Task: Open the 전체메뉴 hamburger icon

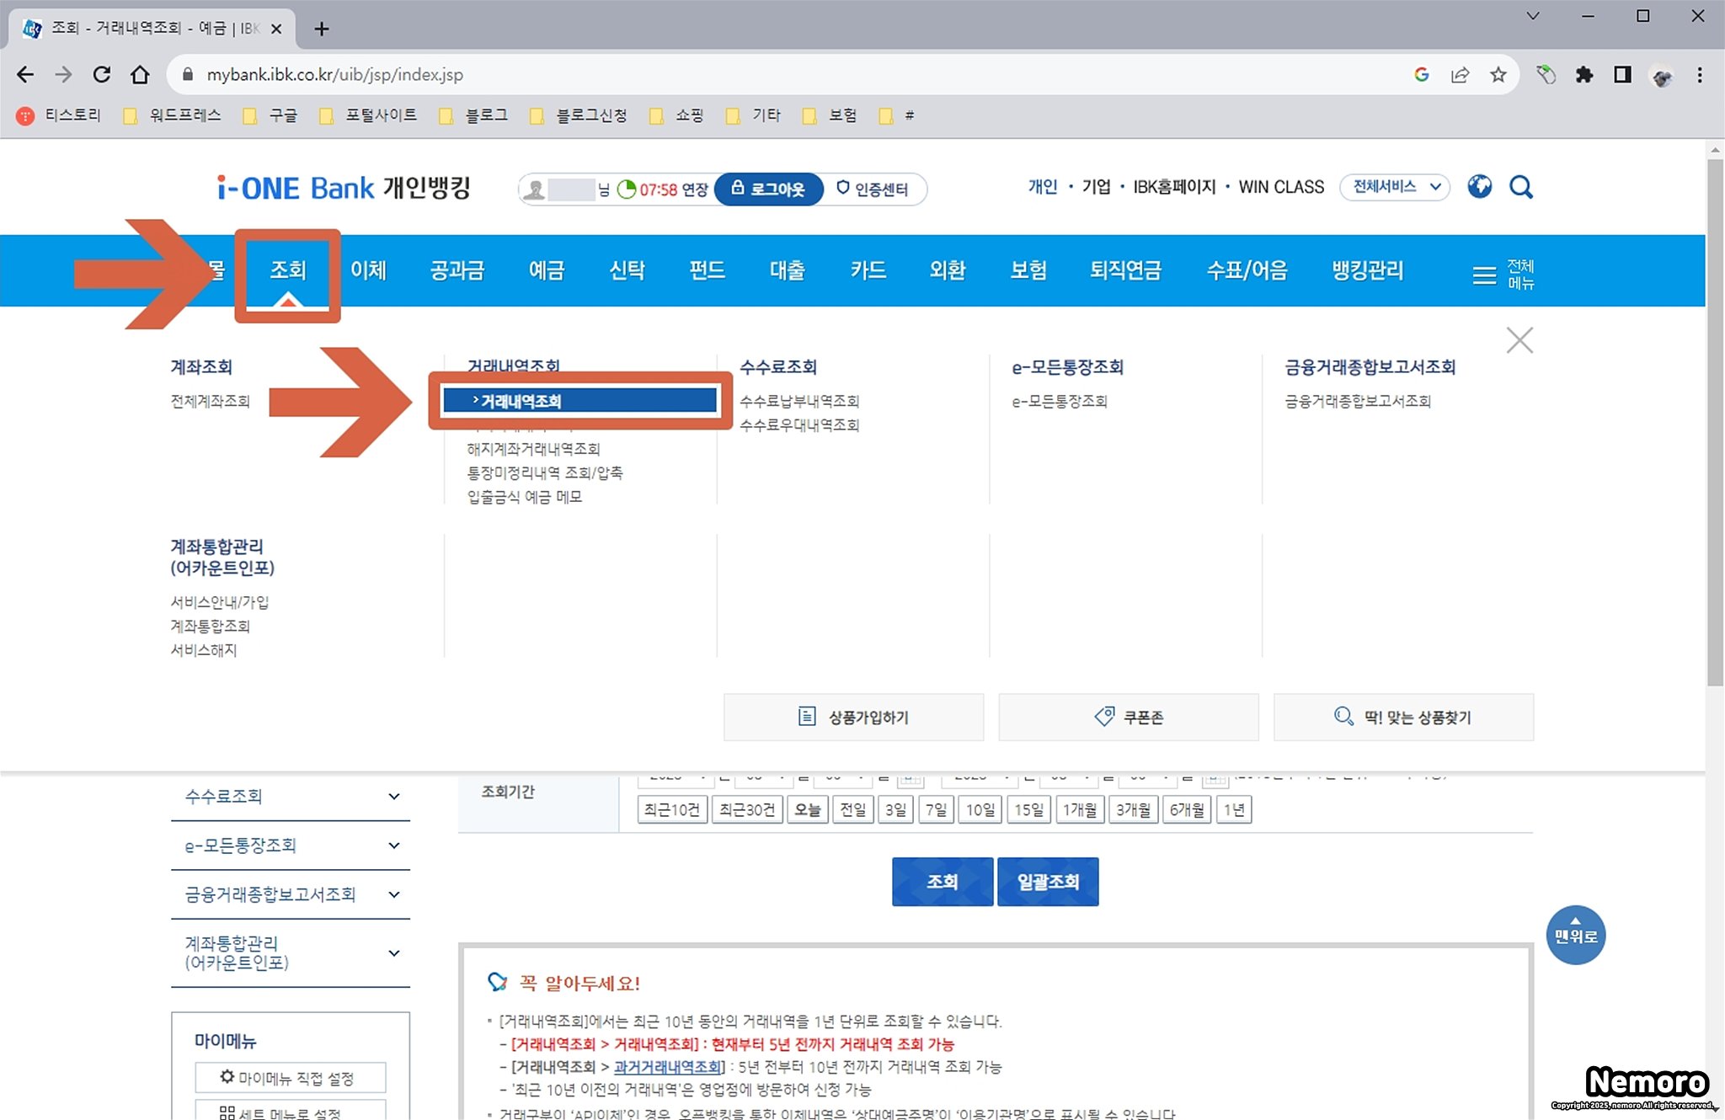Action: [x=1484, y=275]
